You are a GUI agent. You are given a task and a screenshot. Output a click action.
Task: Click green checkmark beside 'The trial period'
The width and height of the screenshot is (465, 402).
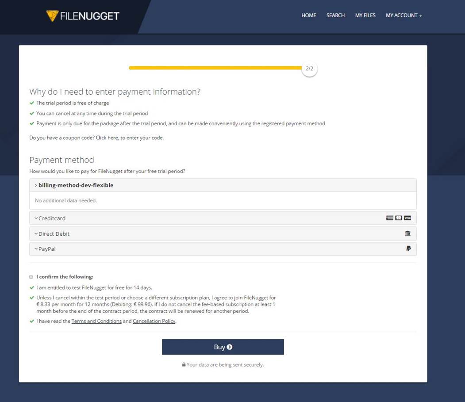[x=32, y=103]
